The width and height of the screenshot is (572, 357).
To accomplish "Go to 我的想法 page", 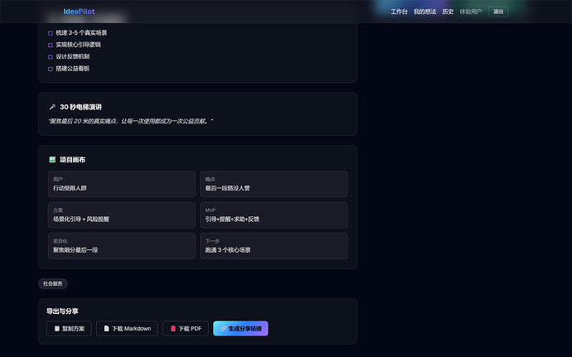I will pos(424,12).
